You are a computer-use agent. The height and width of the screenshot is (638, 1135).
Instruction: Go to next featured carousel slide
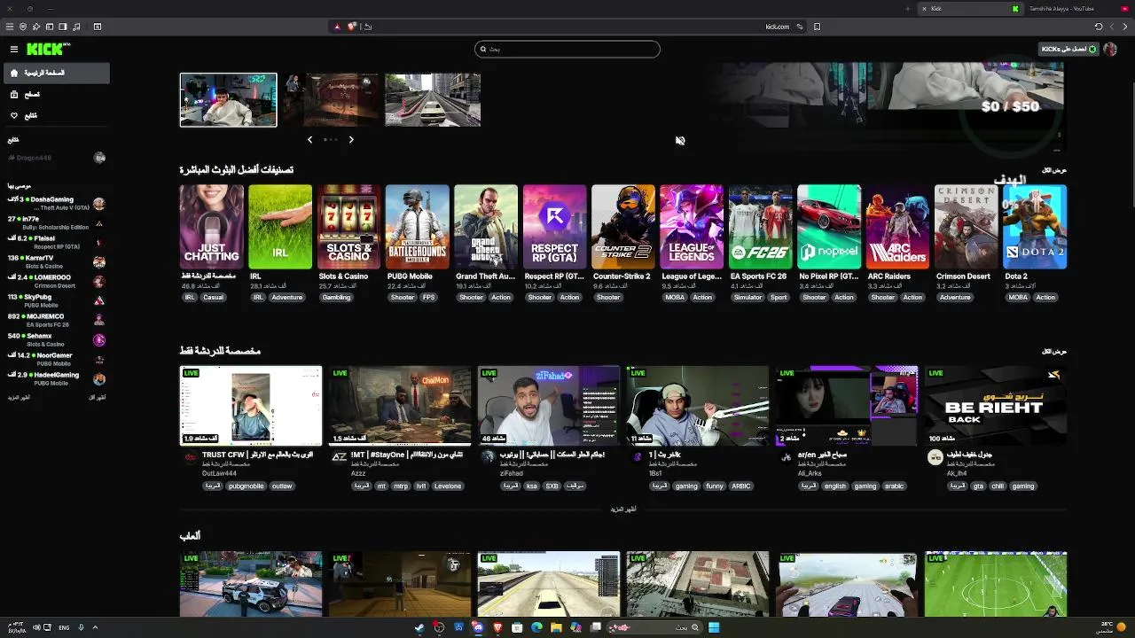pos(351,139)
